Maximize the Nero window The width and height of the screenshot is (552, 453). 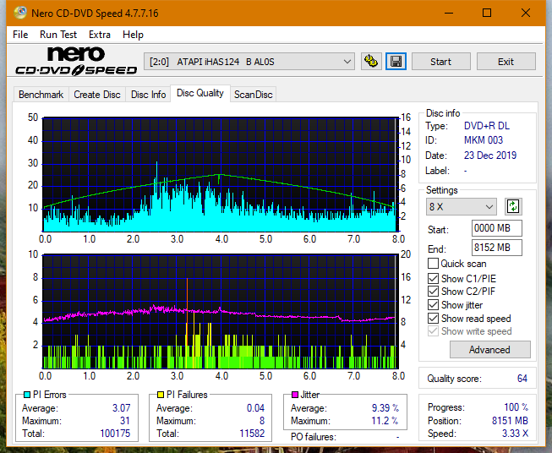(487, 14)
